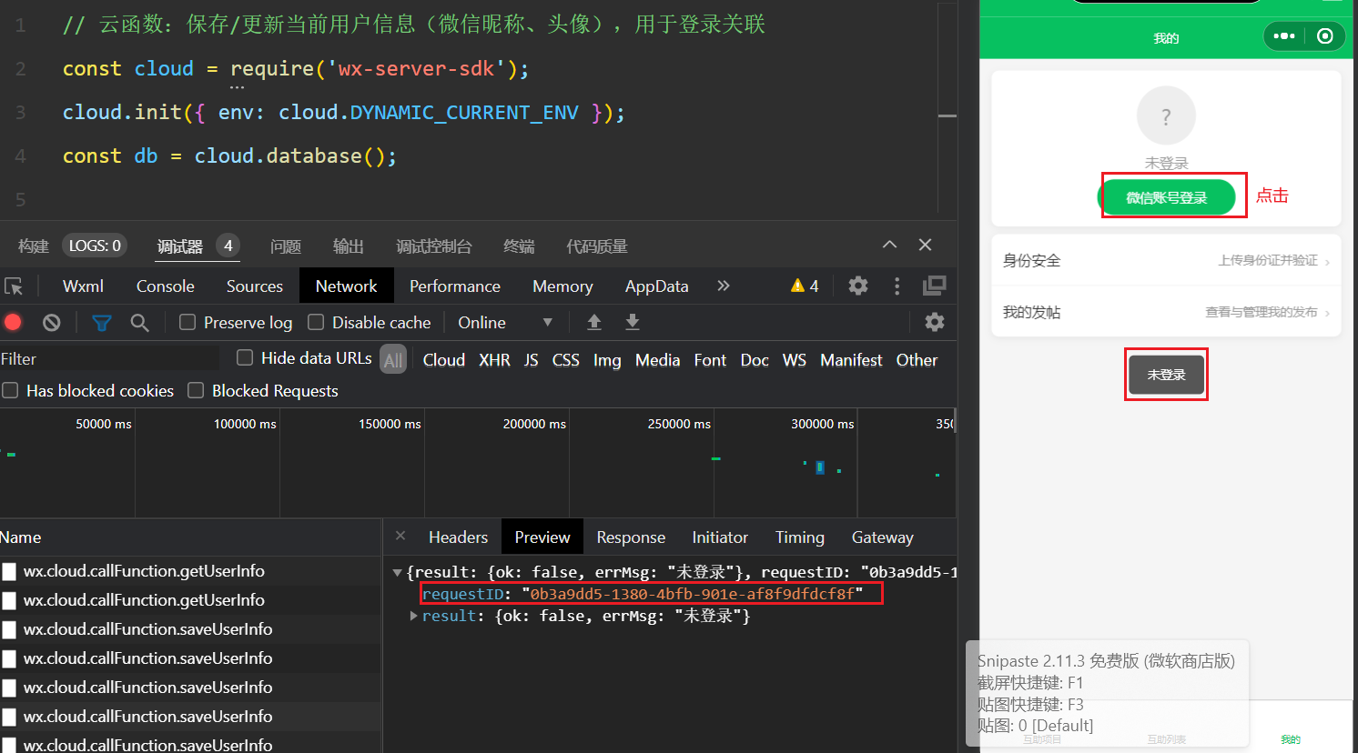Screen dimensions: 1358x753
Task: Clear the network log icon
Action: [x=52, y=322]
